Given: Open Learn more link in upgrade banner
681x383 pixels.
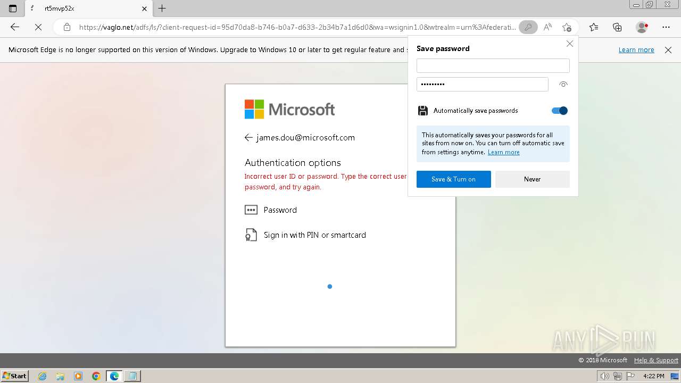Looking at the screenshot, I should tap(636, 50).
